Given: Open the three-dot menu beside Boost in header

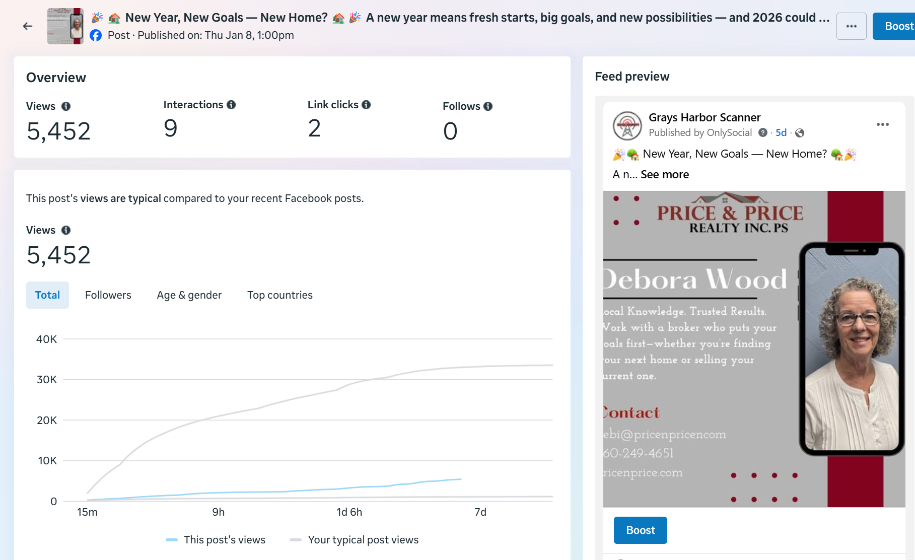Looking at the screenshot, I should [x=851, y=26].
